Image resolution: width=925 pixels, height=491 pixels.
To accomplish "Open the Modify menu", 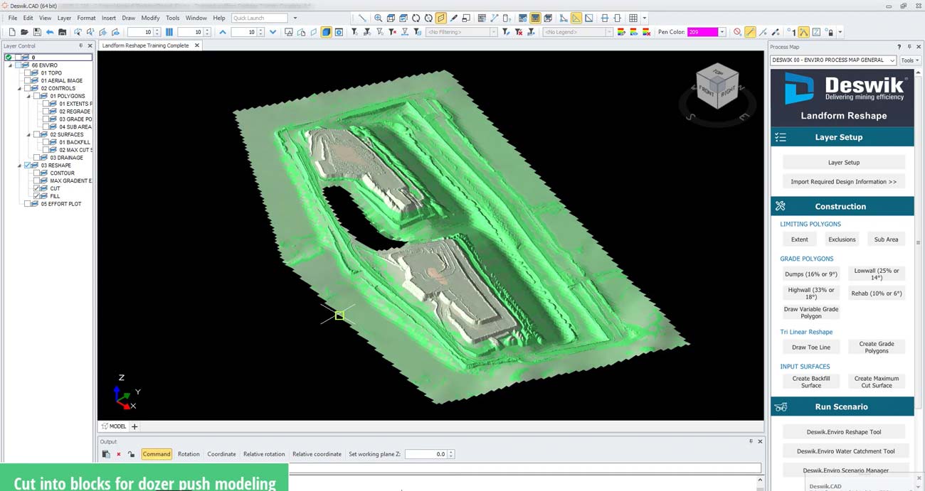I will coord(150,18).
